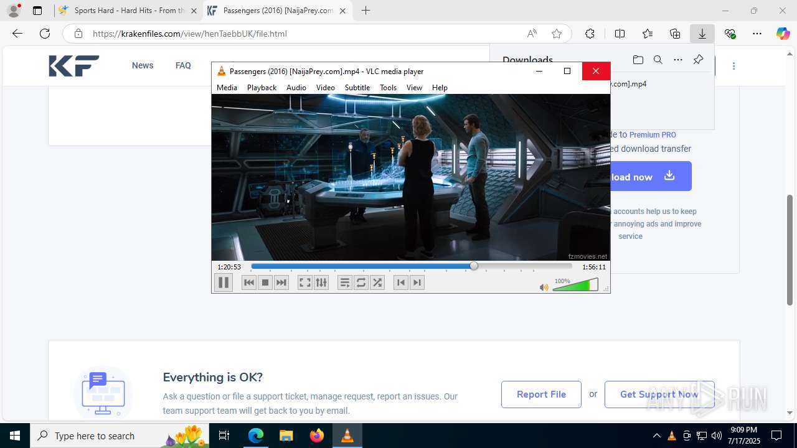This screenshot has width=797, height=448.
Task: Click the Download now button
Action: click(x=651, y=176)
